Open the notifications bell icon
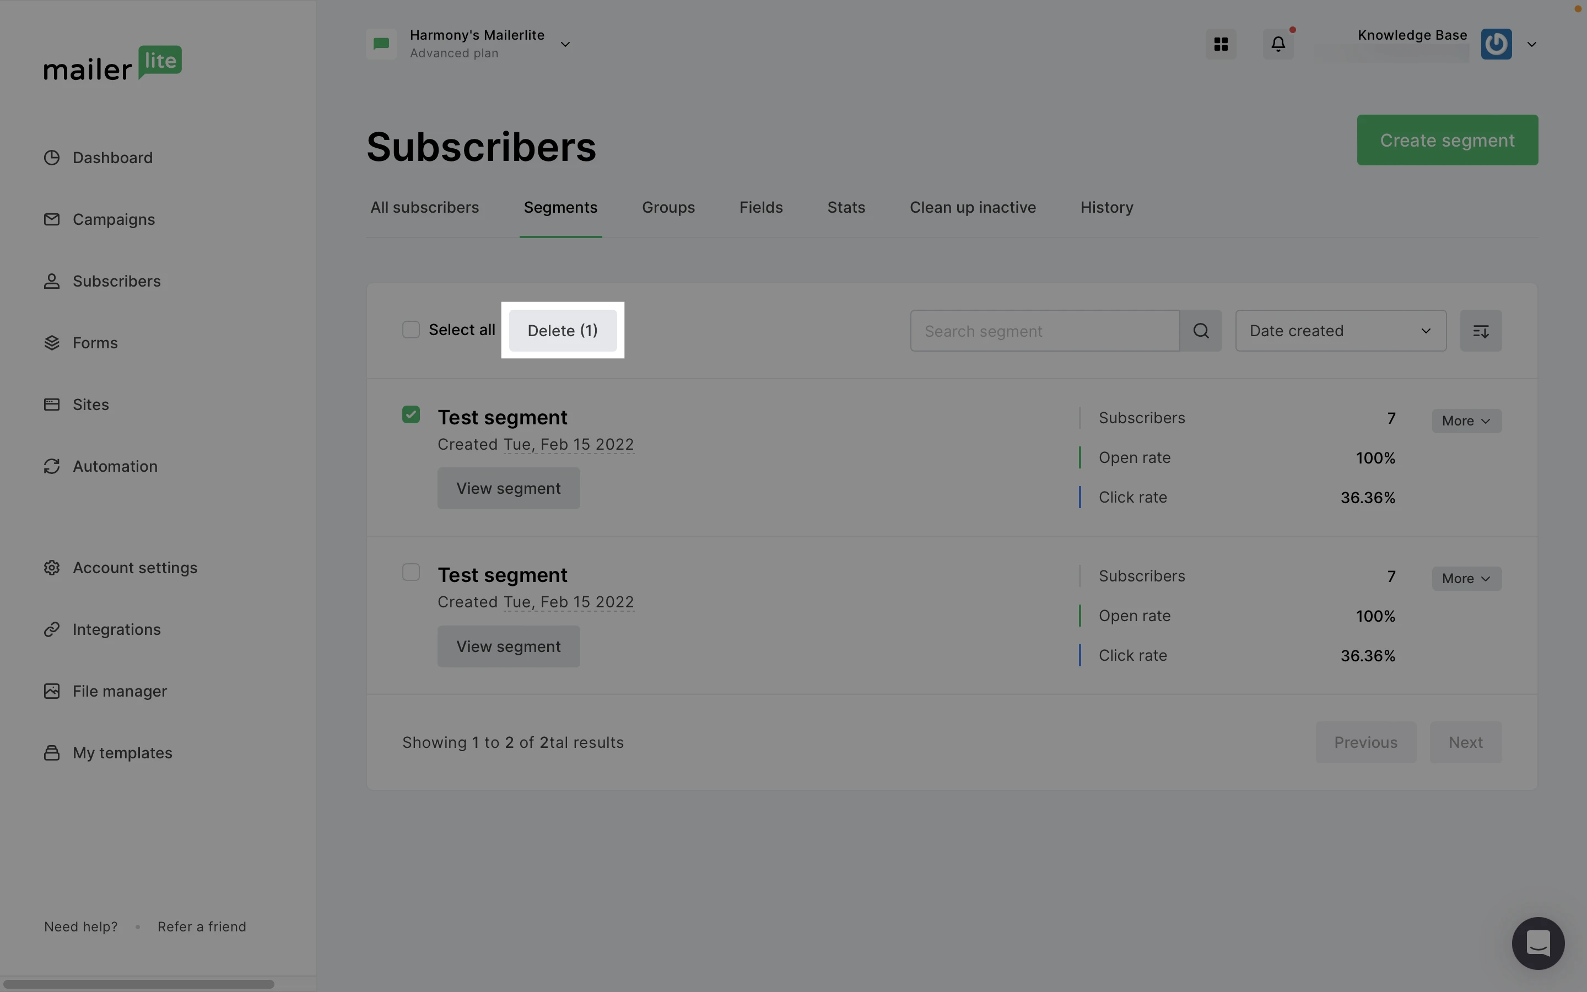Viewport: 1587px width, 992px height. 1278,44
